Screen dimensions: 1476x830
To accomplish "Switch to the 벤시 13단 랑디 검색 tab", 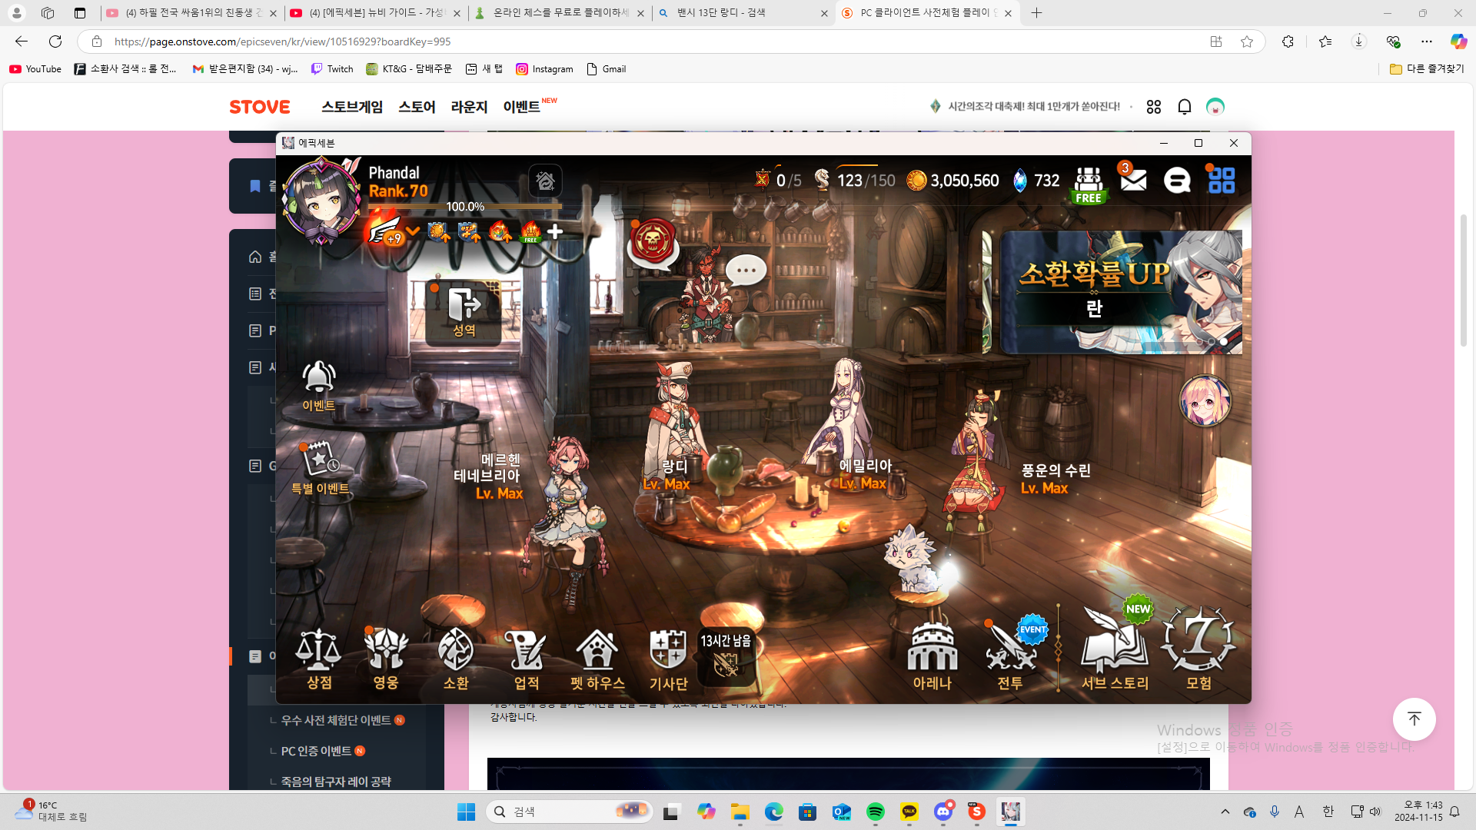I will (x=743, y=13).
